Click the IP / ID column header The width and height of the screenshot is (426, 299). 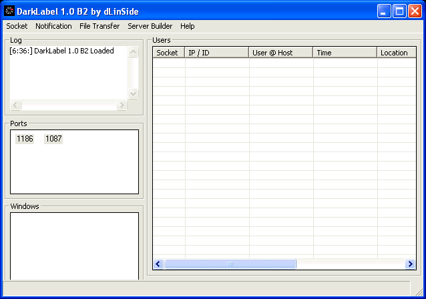[216, 53]
